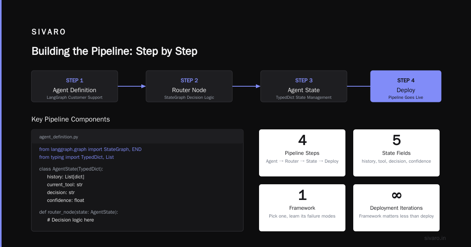Open the sivaro.in link
This screenshot has height=247, width=471.
coord(435,238)
